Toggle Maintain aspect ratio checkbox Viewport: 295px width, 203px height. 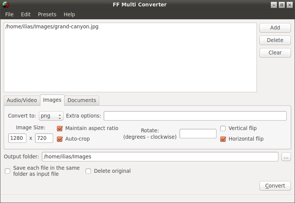[60, 129]
